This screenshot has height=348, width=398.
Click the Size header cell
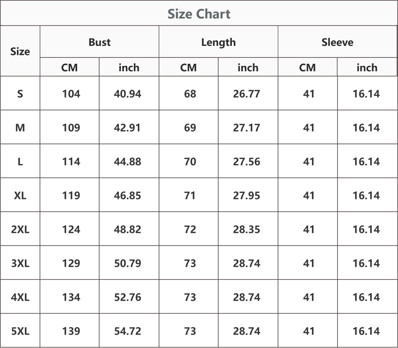tap(20, 51)
